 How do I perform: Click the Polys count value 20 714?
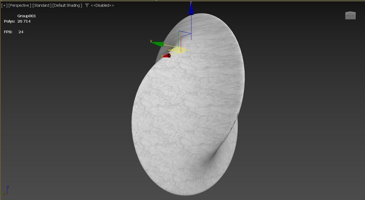coord(24,21)
